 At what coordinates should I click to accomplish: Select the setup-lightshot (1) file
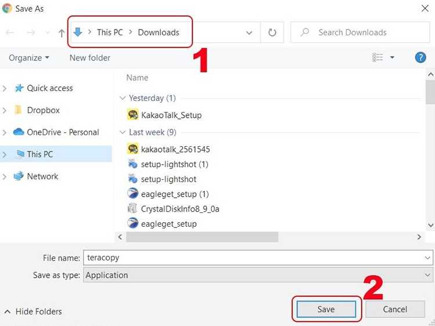coord(168,164)
